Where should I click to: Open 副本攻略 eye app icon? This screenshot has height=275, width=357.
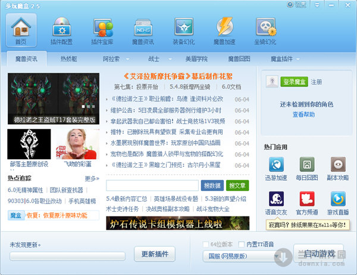(338, 164)
